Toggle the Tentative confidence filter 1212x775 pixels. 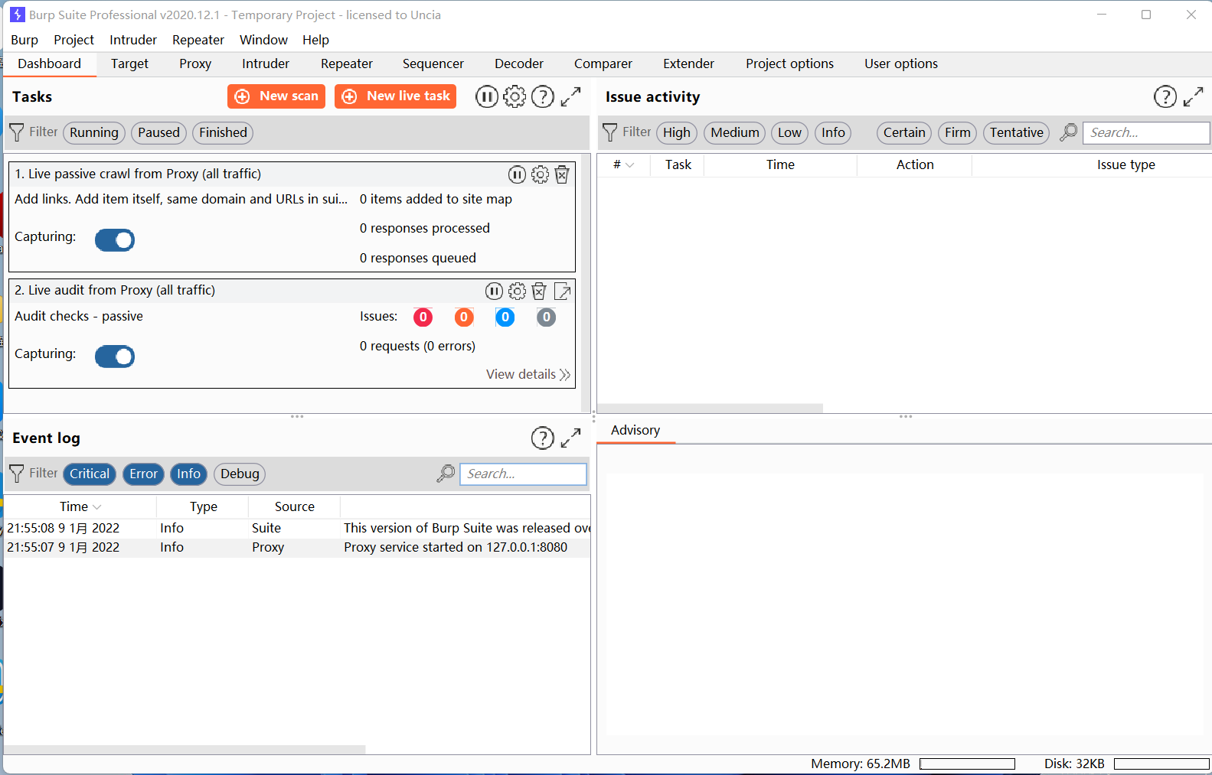(1016, 132)
